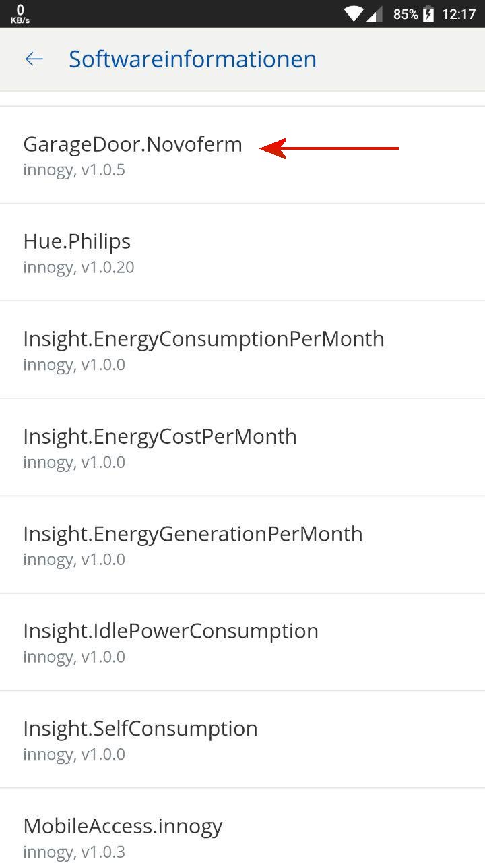Open Insight.EnergyConsumptionPerMonth entry

(x=203, y=338)
